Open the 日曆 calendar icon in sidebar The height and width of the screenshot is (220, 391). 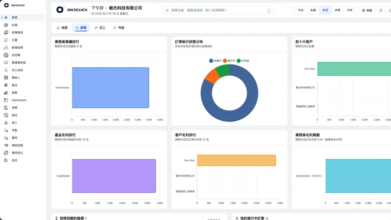pyautogui.click(x=6, y=40)
